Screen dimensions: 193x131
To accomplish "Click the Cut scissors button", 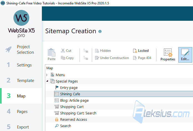I will tap(66, 50).
